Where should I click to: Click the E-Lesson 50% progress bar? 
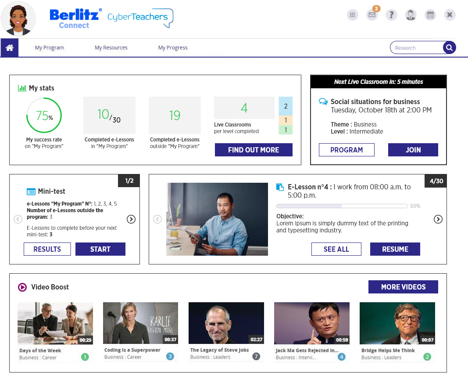point(341,206)
